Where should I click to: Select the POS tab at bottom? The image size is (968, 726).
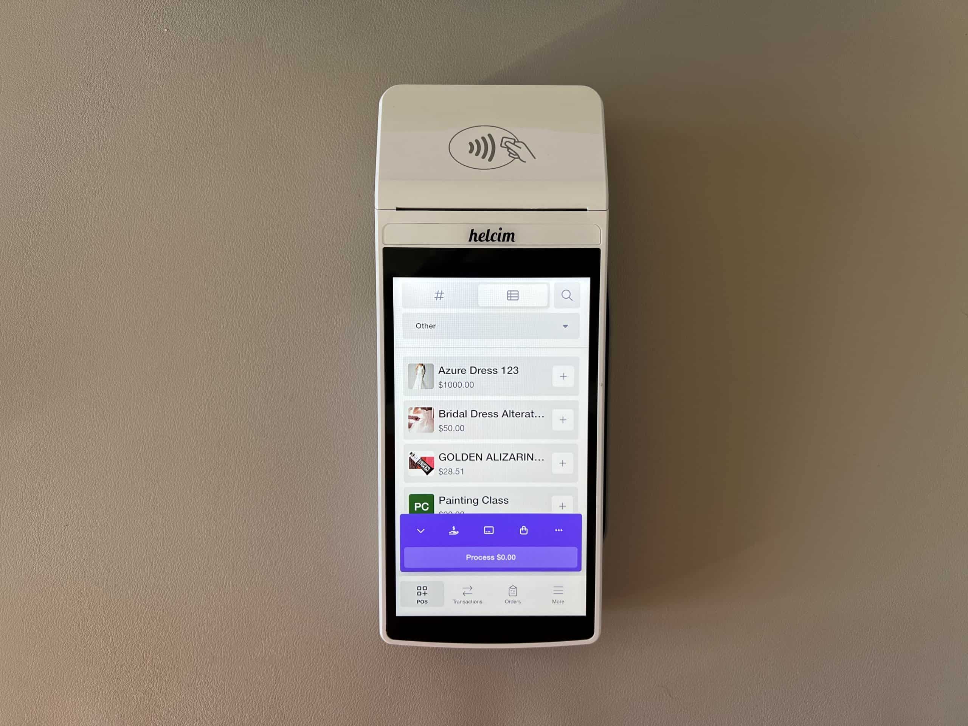(422, 593)
